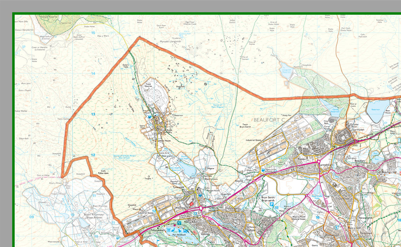The height and width of the screenshot is (247, 401).
Task: Click the Tafarnaubach place name
Action: pyautogui.click(x=158, y=230)
